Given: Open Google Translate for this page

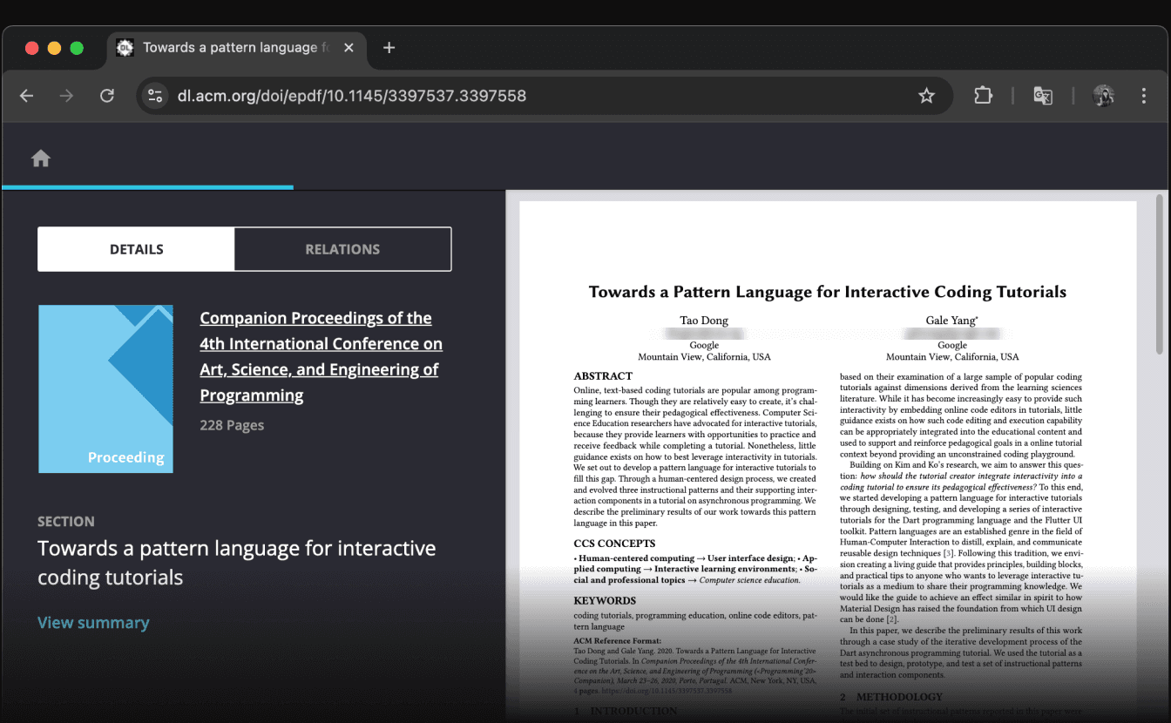Looking at the screenshot, I should [1043, 96].
